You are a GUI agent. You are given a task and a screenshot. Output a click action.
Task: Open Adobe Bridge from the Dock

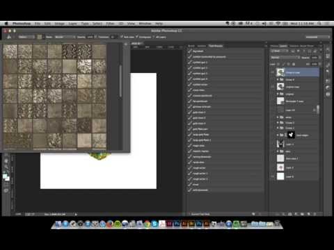[x=192, y=224]
